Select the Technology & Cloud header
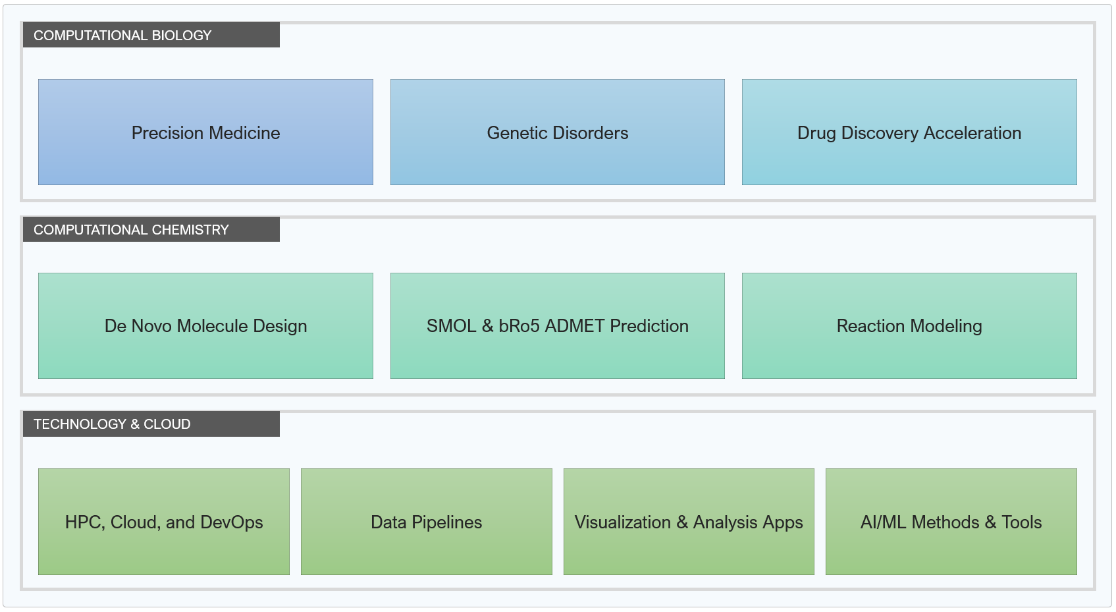This screenshot has width=1116, height=612. (x=151, y=424)
